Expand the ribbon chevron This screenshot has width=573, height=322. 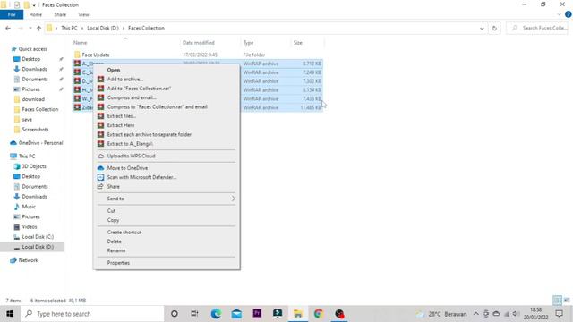tap(559, 14)
